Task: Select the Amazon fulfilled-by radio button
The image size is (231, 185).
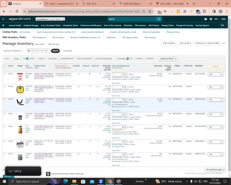Action: pos(134,59)
